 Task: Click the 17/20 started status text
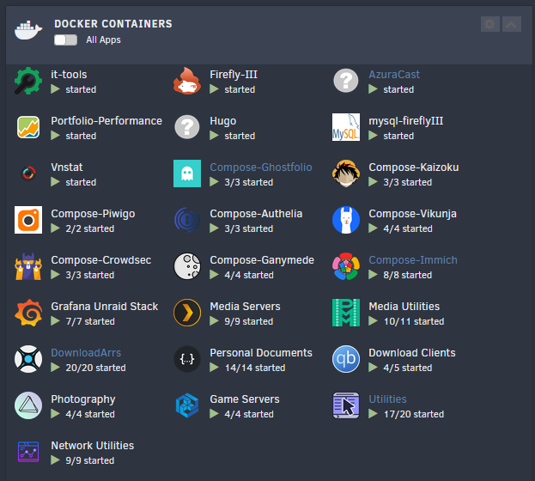[x=414, y=414]
